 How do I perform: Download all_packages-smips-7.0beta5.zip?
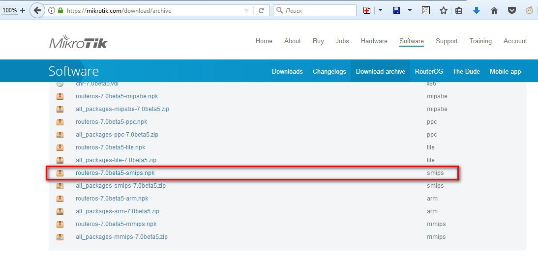[x=121, y=186]
